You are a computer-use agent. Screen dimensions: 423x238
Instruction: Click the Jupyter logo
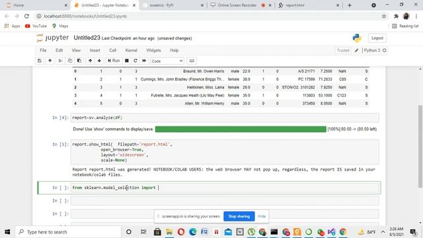tap(53, 38)
